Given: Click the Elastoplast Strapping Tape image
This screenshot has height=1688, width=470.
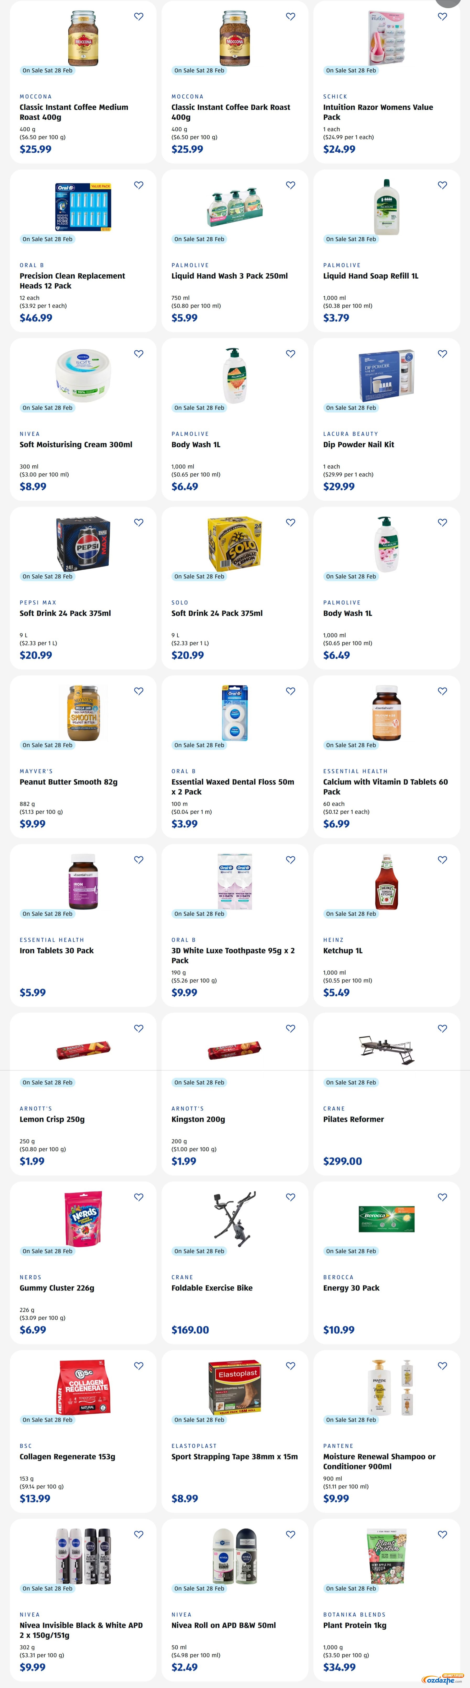Looking at the screenshot, I should click(235, 1387).
